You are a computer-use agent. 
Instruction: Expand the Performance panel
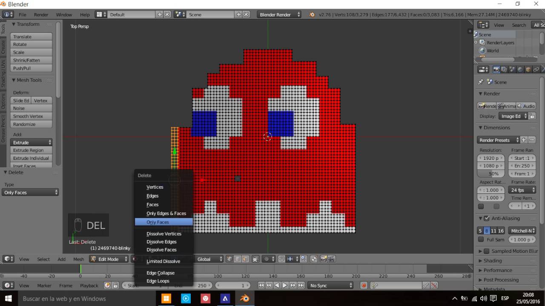pos(497,270)
